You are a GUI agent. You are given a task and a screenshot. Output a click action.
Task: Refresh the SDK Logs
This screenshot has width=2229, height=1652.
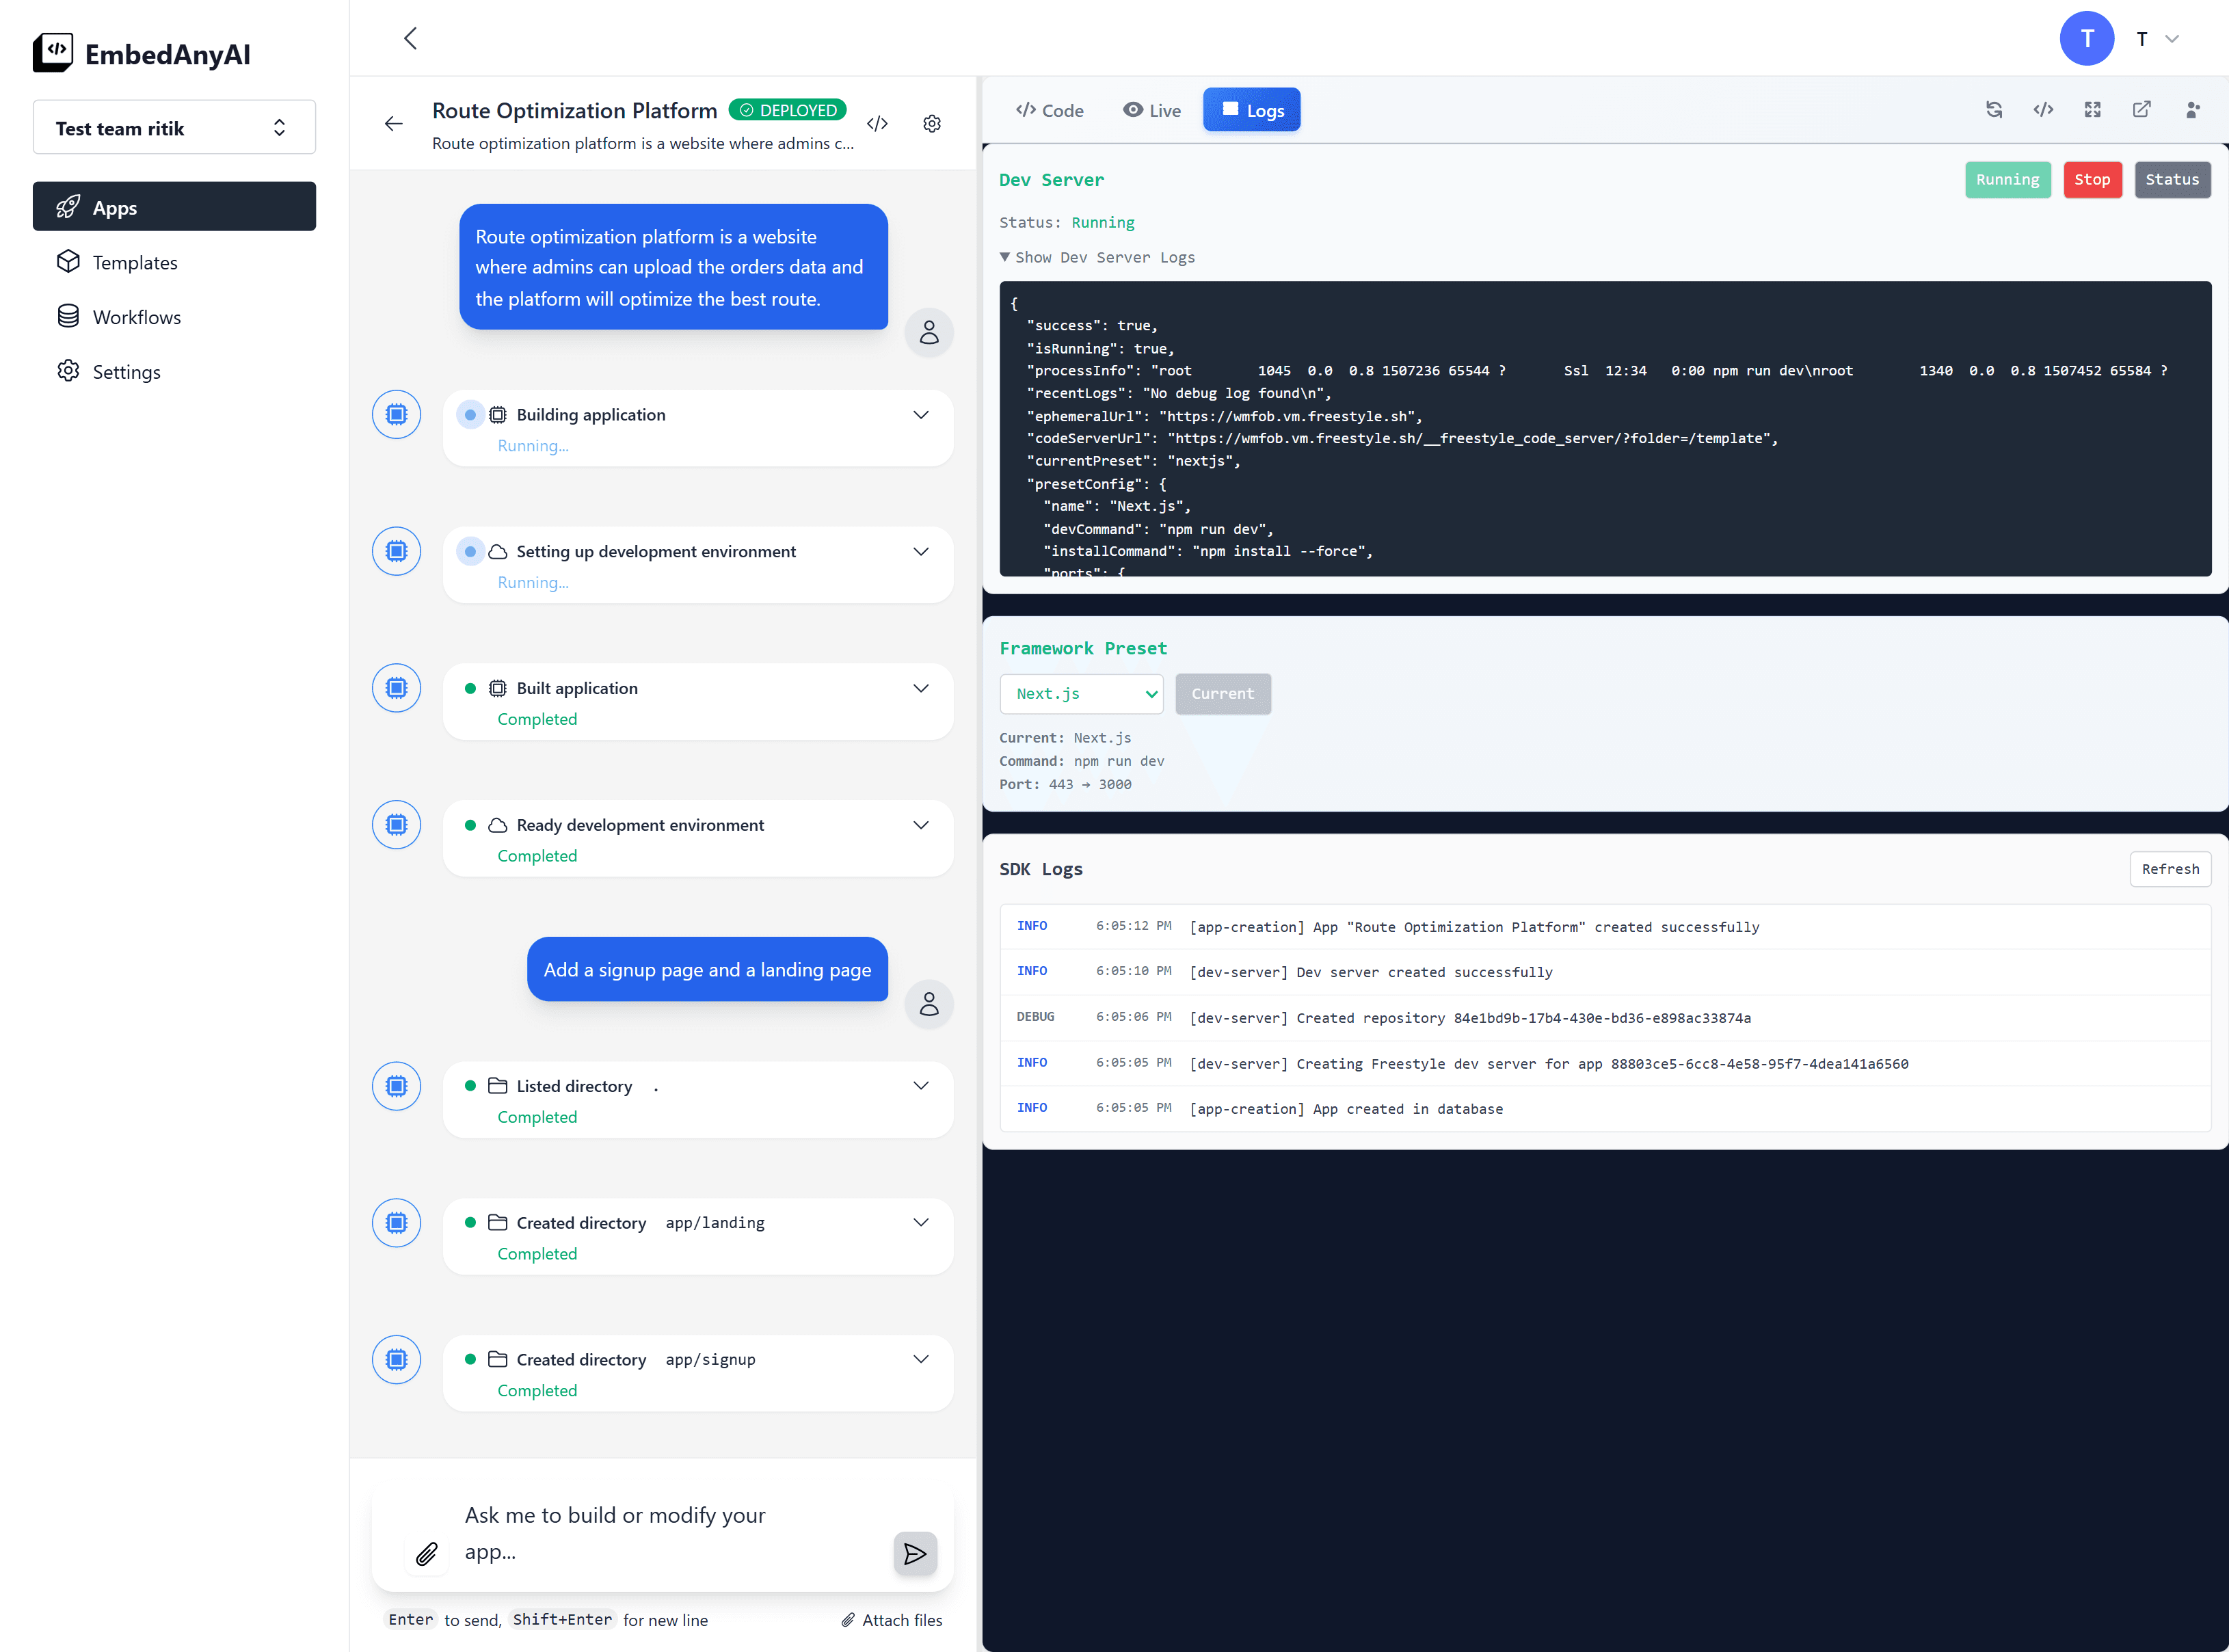[2170, 869]
